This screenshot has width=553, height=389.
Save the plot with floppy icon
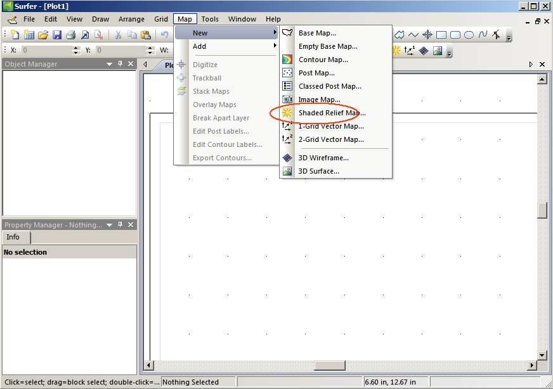57,35
